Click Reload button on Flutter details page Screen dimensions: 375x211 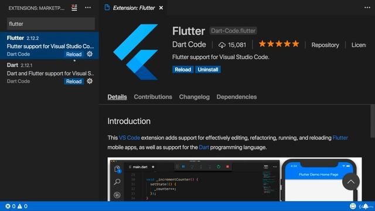point(183,70)
